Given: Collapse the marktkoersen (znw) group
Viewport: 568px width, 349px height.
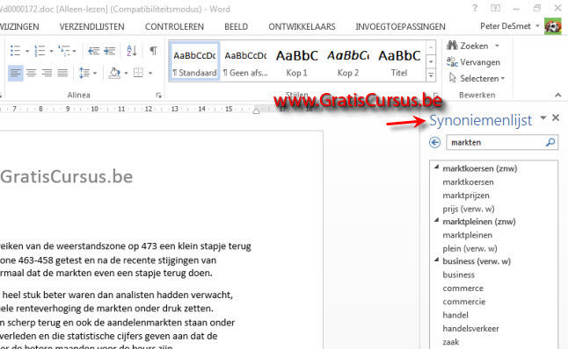Looking at the screenshot, I should click(x=436, y=167).
